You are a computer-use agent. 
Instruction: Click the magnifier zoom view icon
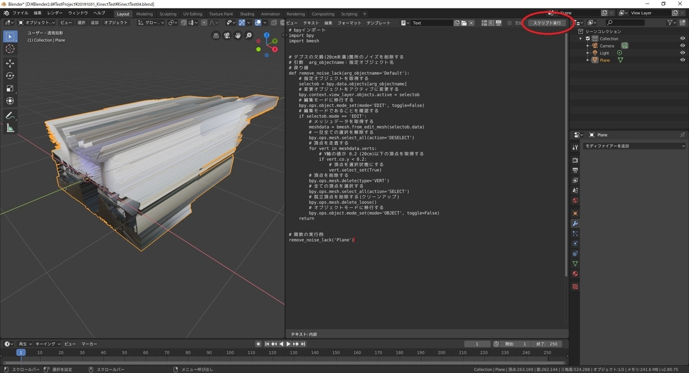249,36
